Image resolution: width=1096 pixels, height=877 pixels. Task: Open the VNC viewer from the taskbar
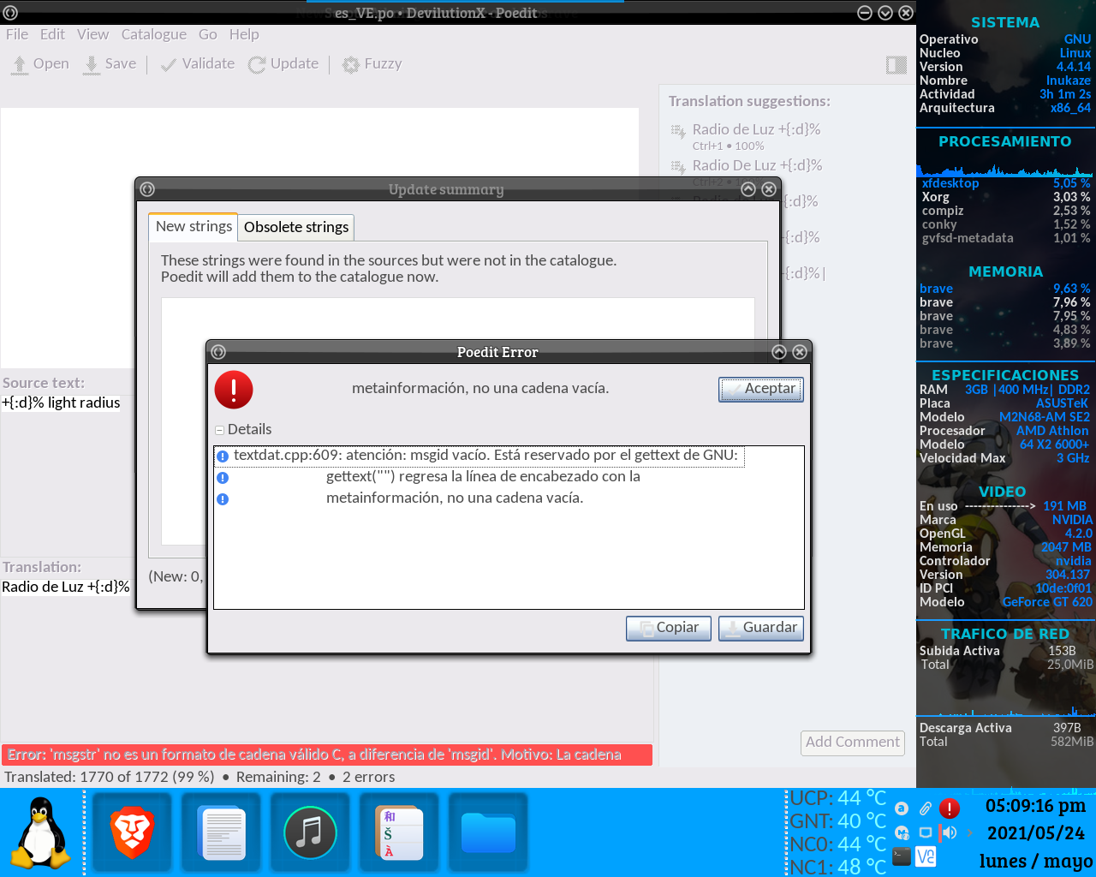[925, 856]
